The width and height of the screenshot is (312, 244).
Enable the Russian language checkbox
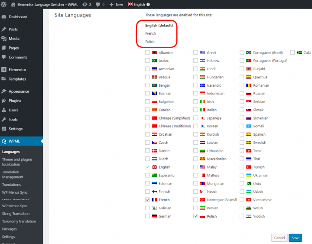[242, 93]
